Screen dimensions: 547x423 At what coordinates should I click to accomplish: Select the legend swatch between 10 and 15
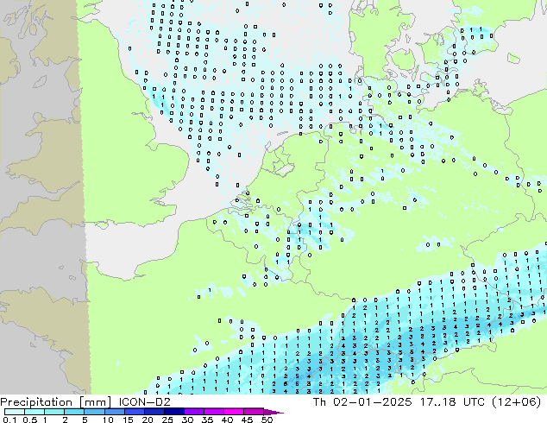(x=115, y=412)
